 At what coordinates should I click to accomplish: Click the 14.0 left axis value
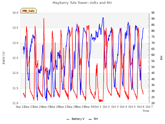click(x=15, y=13)
